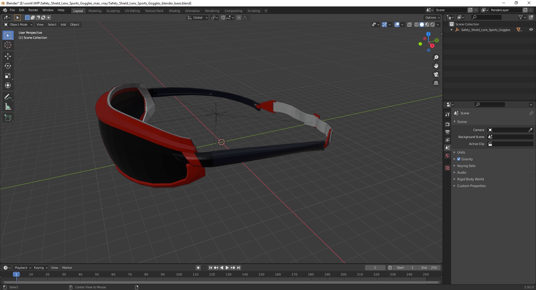Toggle X-ray view mode

tap(410, 25)
